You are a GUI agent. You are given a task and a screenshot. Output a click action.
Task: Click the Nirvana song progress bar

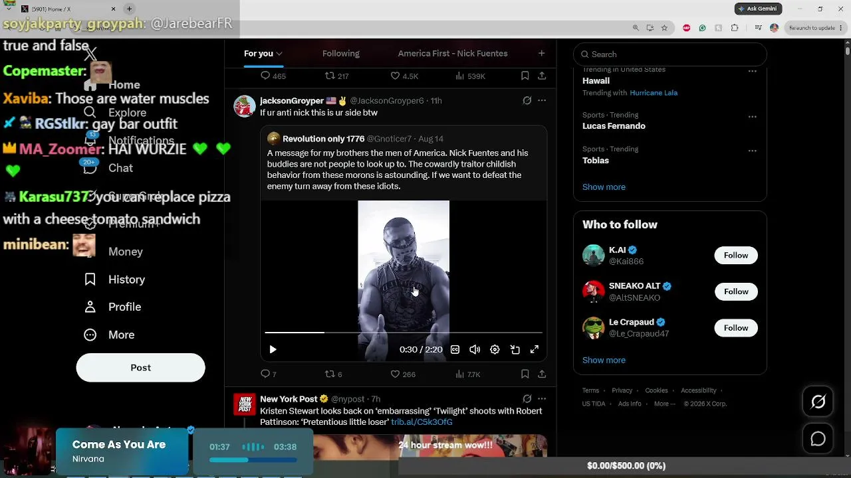[x=253, y=460]
